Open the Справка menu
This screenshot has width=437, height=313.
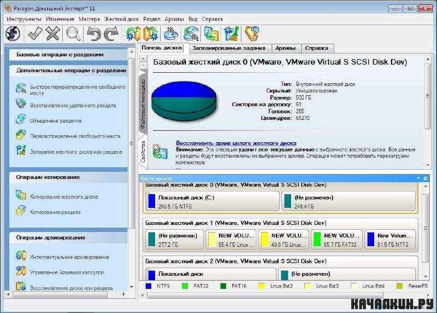212,19
